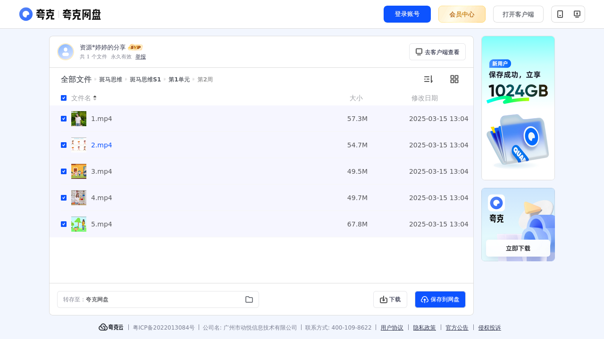Screen dimensions: 604x339
Task: Click the 去客户端查看 button
Action: pos(437,52)
